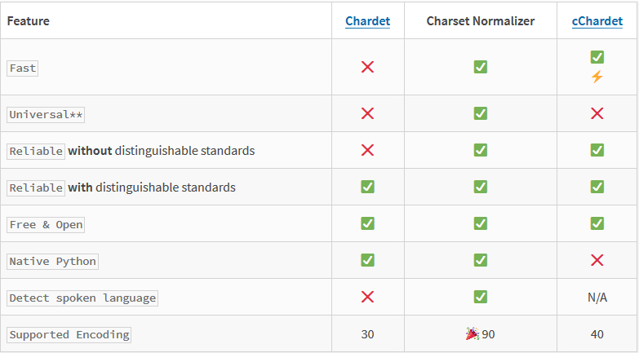Click the party popper icon beside 90
This screenshot has width=639, height=353.
pos(472,334)
